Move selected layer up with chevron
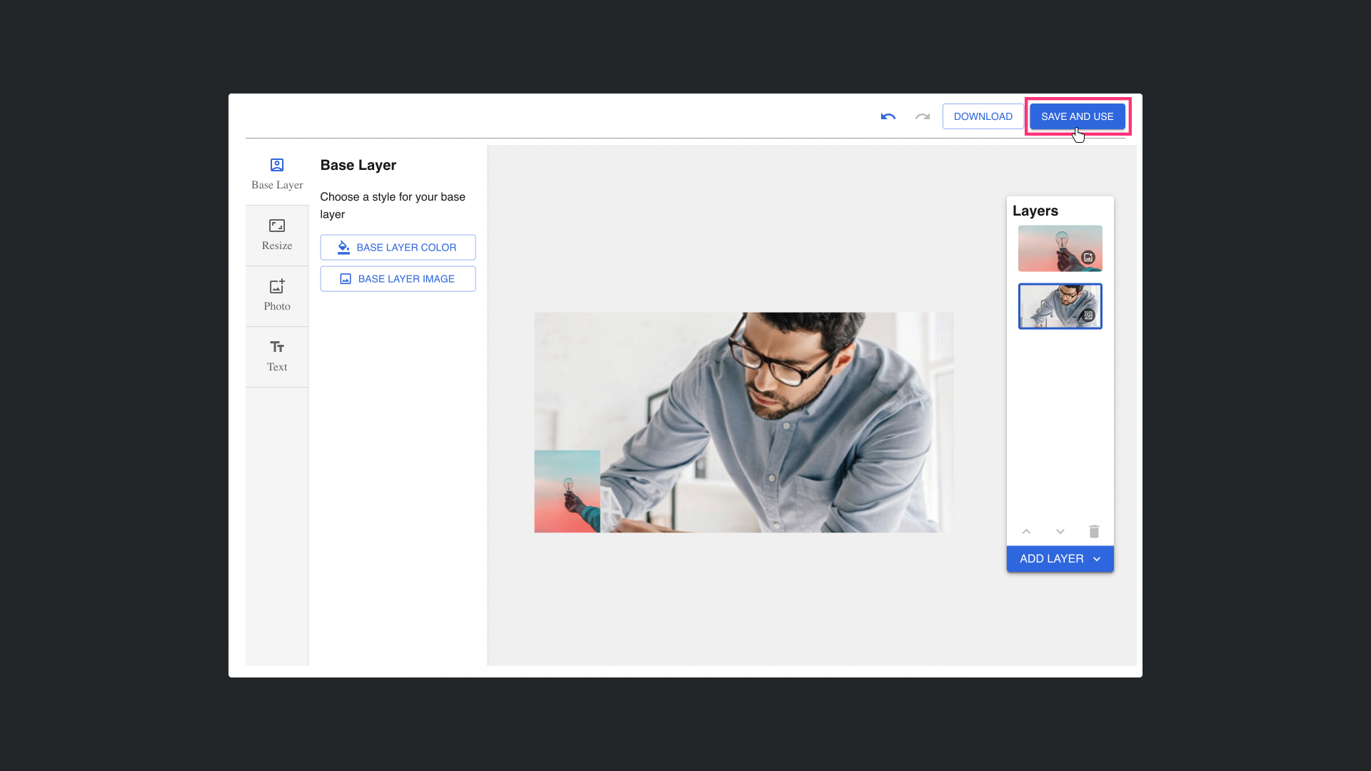Screen dimensions: 1371x771 click(x=1026, y=531)
